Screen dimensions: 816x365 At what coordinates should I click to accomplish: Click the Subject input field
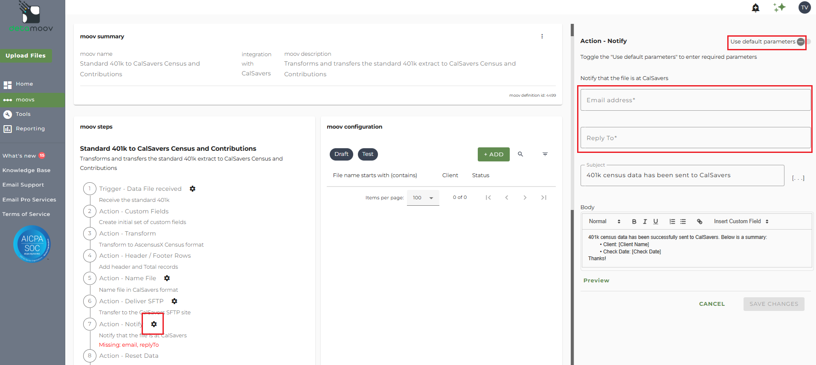[682, 175]
